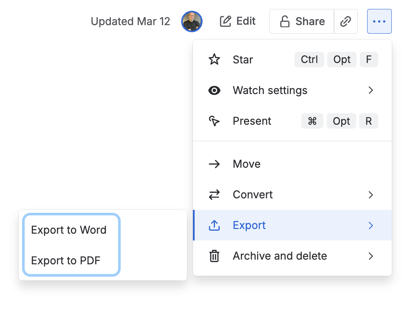Click the Present laser pointer icon
This screenshot has width=402, height=309.
point(215,121)
